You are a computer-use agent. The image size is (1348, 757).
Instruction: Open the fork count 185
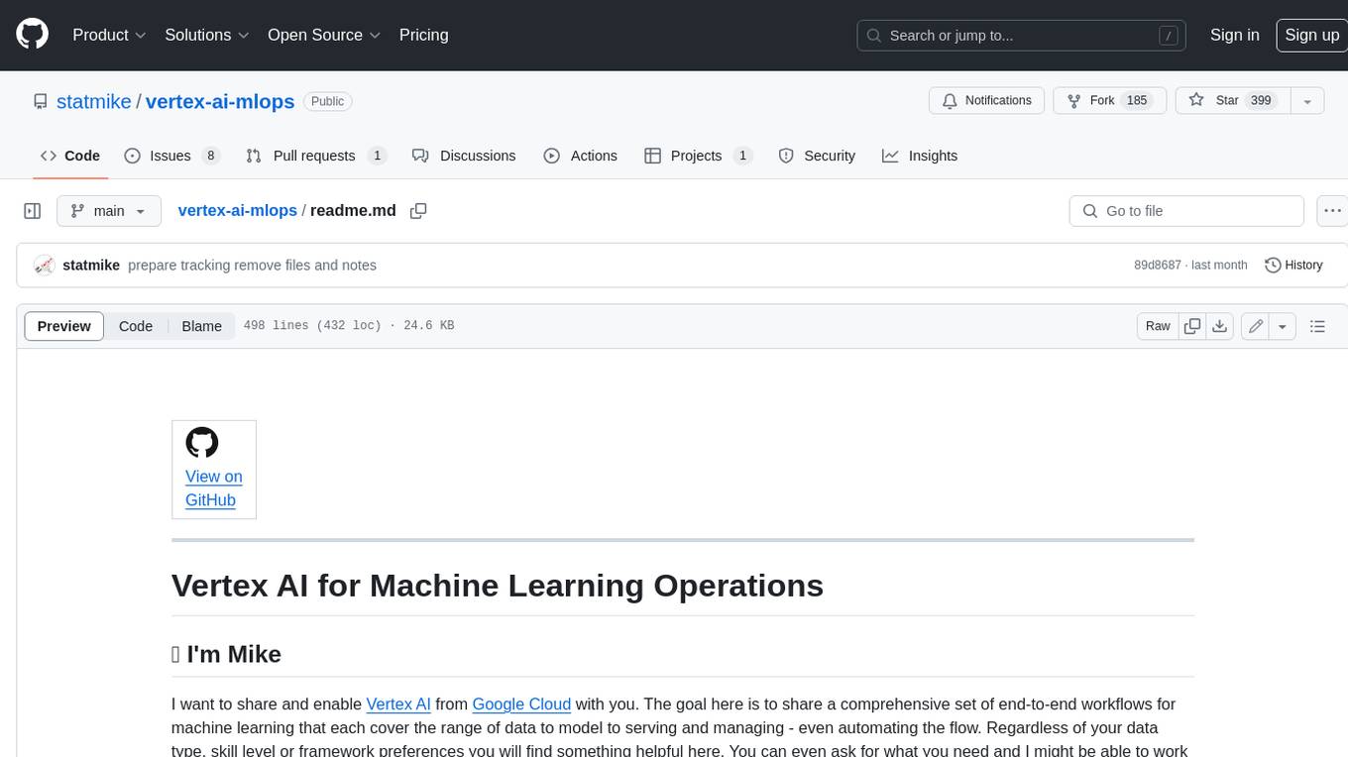(x=1137, y=100)
